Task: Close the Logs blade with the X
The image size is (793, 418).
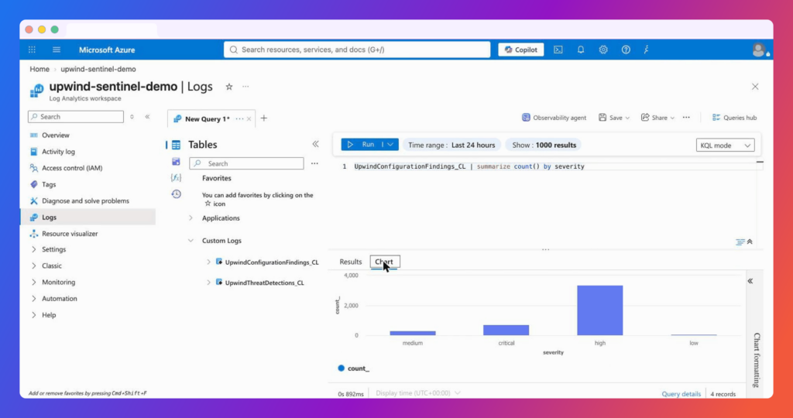Action: (x=755, y=87)
